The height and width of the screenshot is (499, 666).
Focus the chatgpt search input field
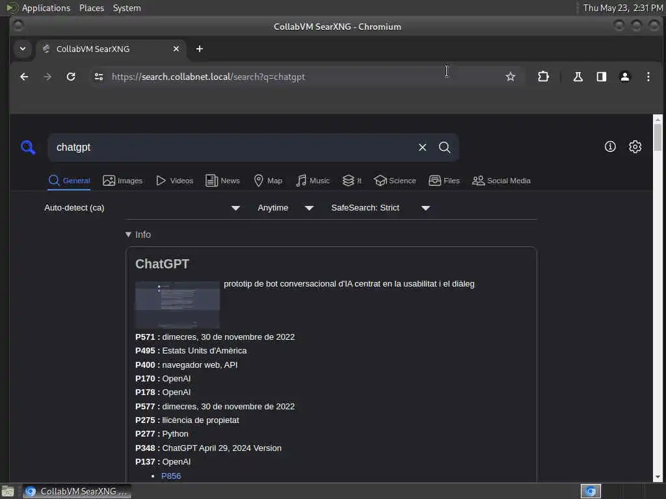(x=233, y=147)
